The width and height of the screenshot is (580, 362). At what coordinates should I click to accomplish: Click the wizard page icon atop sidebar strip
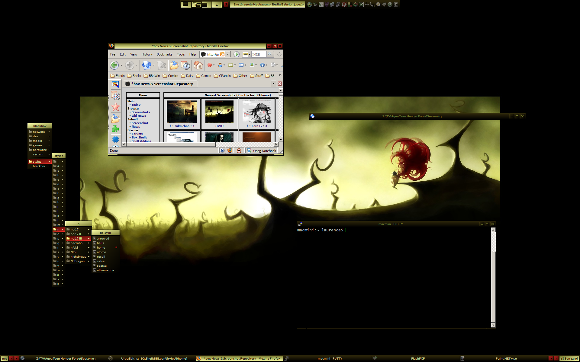pyautogui.click(x=115, y=84)
